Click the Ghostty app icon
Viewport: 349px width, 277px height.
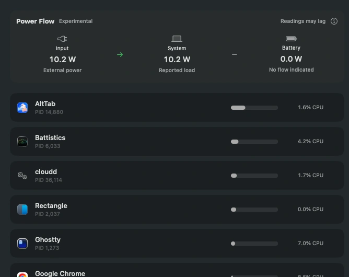click(x=22, y=244)
